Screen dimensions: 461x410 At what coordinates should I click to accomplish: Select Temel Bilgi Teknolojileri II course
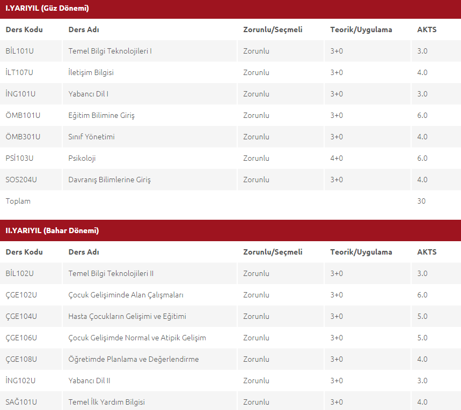(x=111, y=273)
